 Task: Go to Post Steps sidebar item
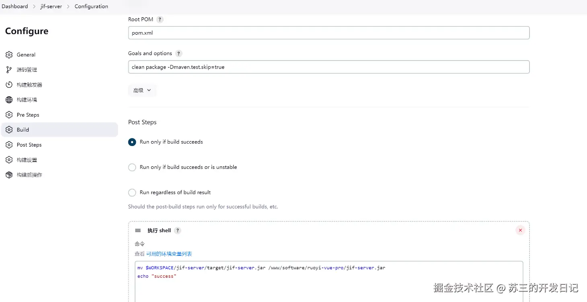pos(29,145)
